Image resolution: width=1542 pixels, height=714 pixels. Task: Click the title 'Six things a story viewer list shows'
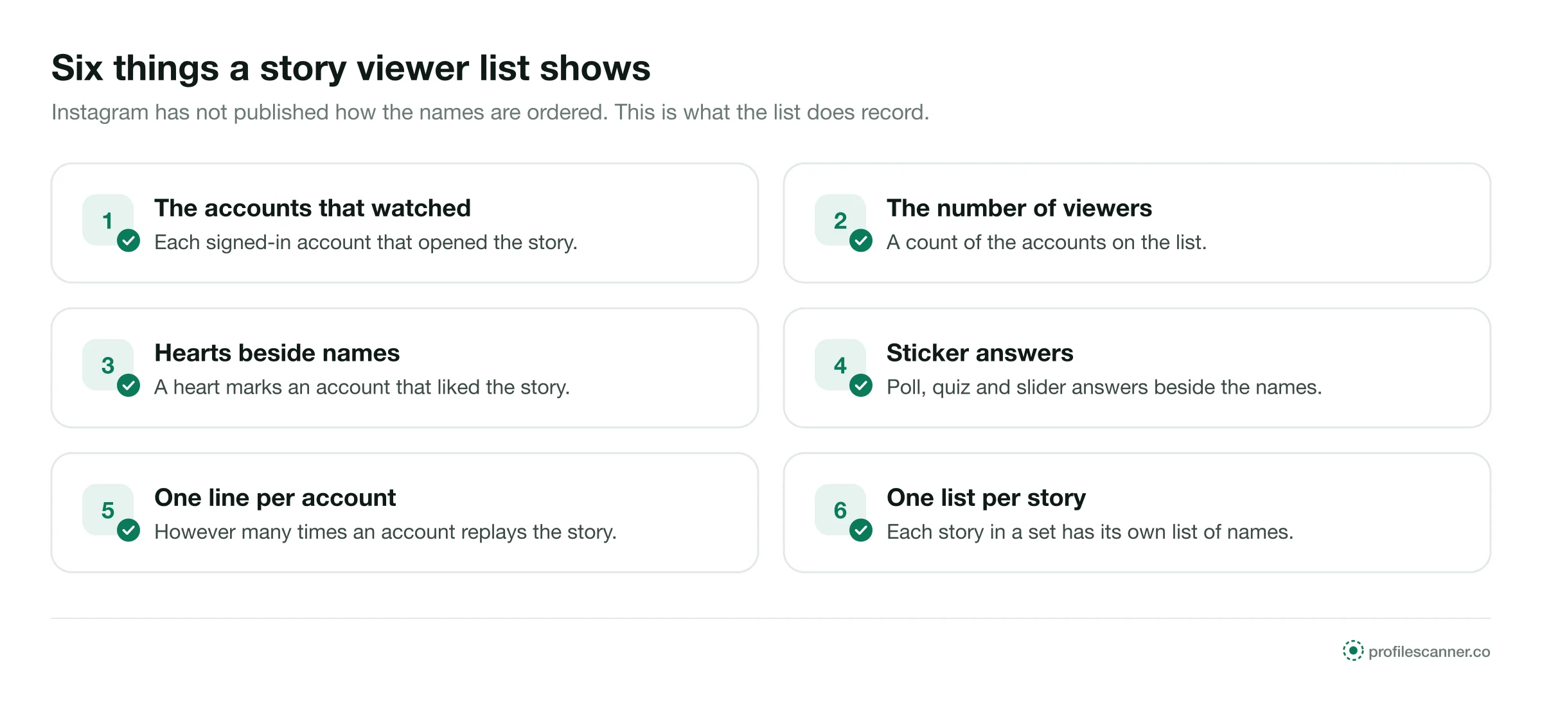pyautogui.click(x=351, y=68)
